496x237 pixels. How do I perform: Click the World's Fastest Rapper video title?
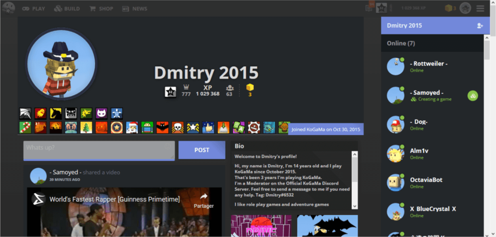coord(115,199)
